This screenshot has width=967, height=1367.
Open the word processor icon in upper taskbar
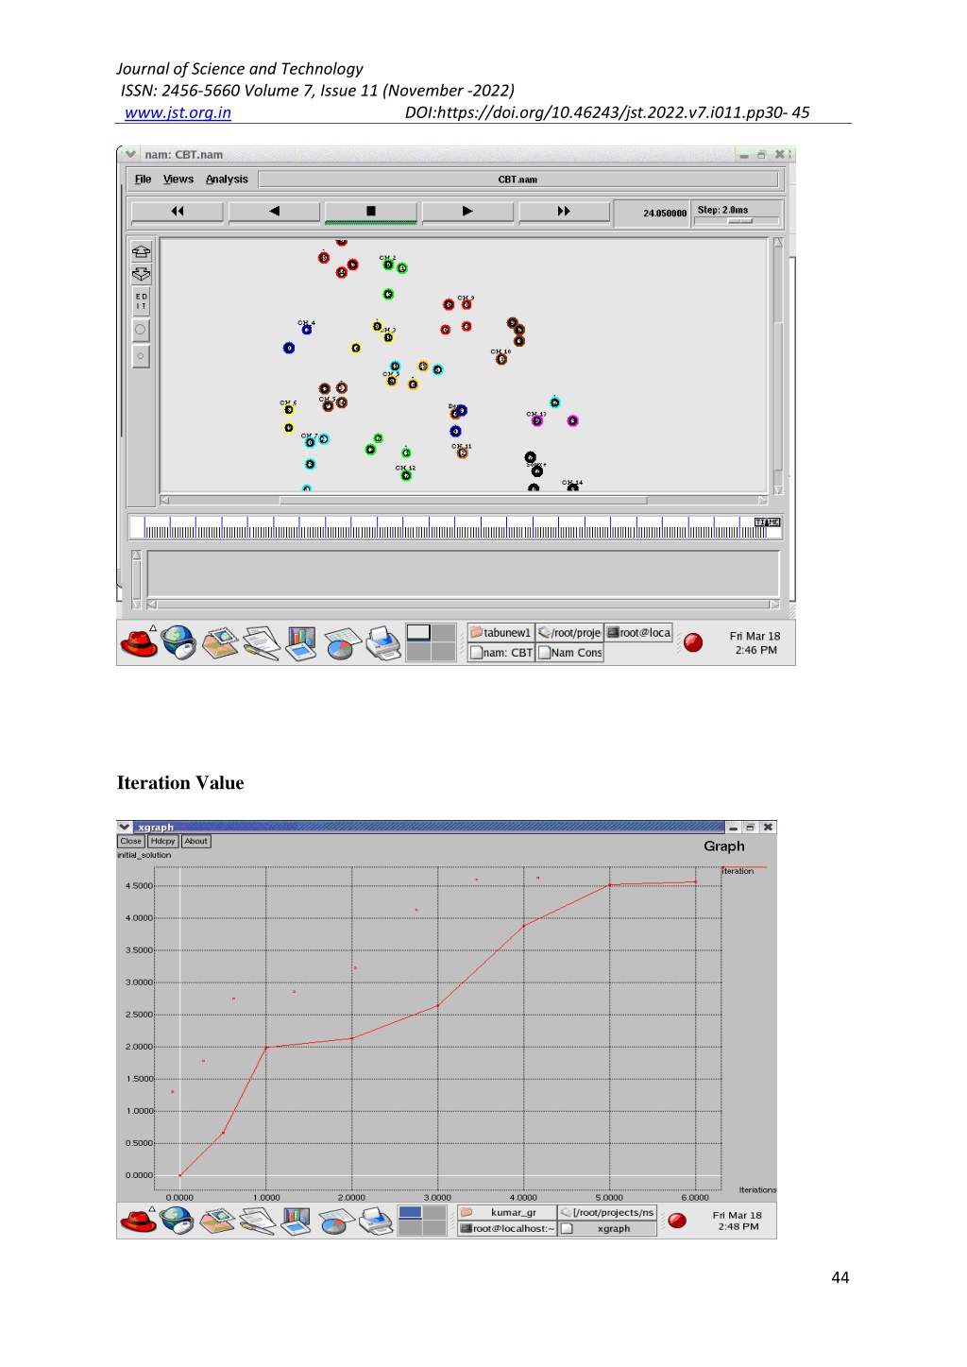pos(261,643)
